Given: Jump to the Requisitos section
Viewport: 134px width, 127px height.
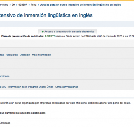Looking at the screenshot, I should (x=12, y=55).
